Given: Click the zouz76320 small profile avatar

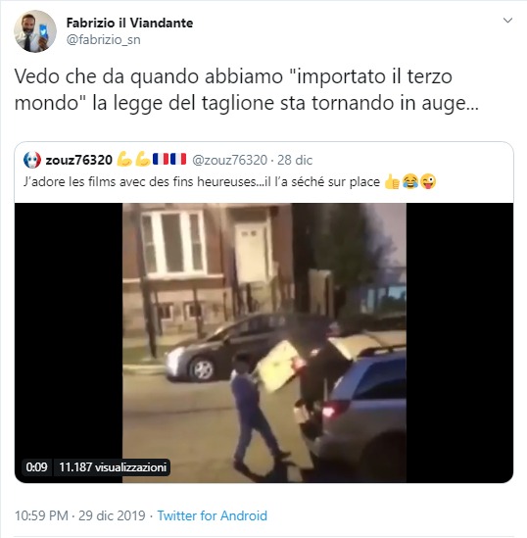Looking at the screenshot, I should pos(32,160).
